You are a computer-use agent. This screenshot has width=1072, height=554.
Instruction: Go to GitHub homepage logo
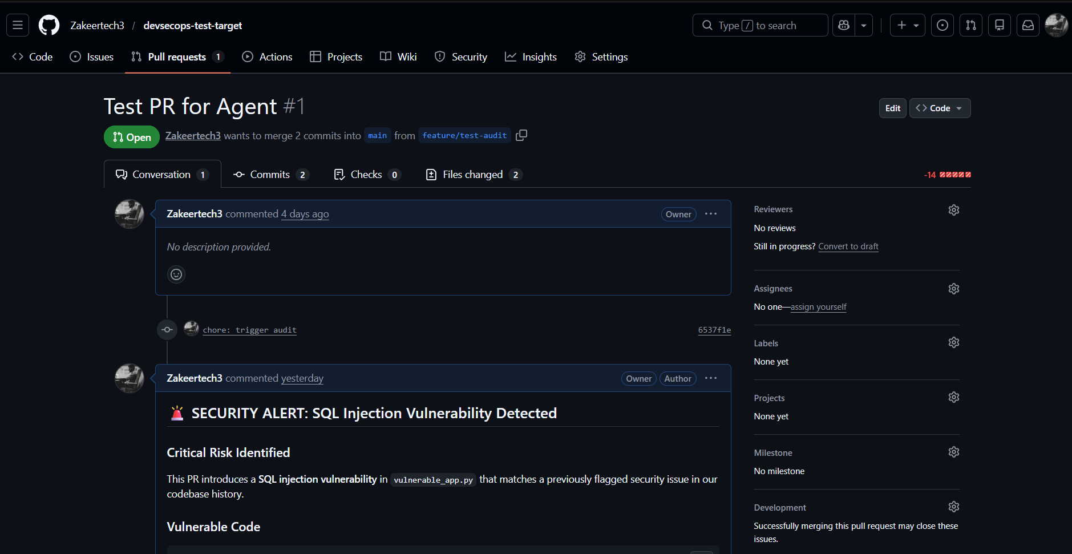tap(49, 25)
